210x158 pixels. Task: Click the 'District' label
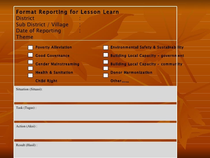point(25,18)
